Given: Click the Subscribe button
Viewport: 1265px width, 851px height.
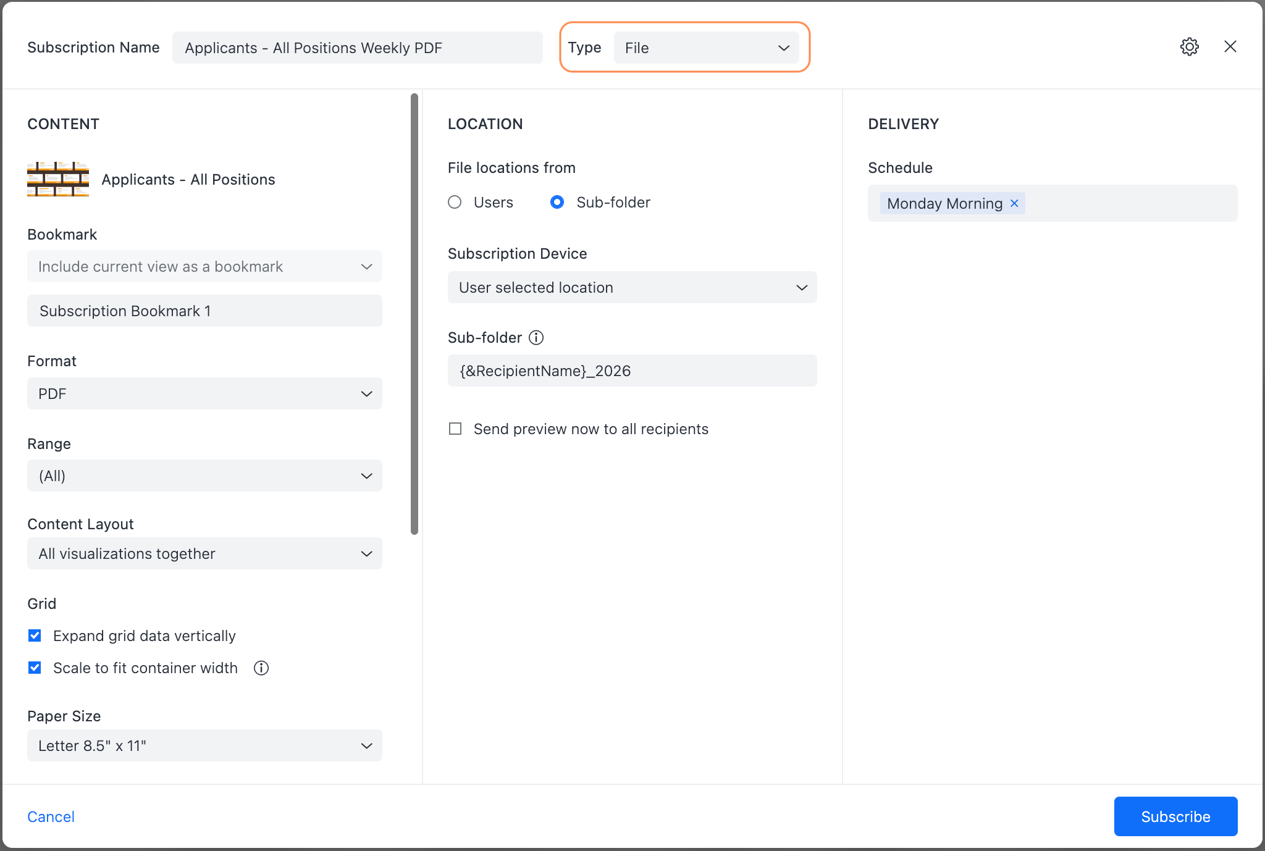Looking at the screenshot, I should (1175, 816).
